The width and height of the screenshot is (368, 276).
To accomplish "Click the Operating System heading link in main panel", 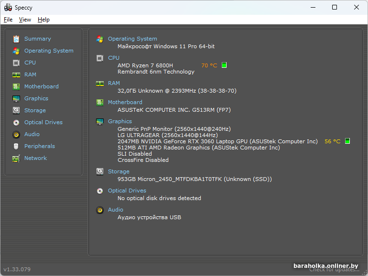I will pyautogui.click(x=132, y=39).
